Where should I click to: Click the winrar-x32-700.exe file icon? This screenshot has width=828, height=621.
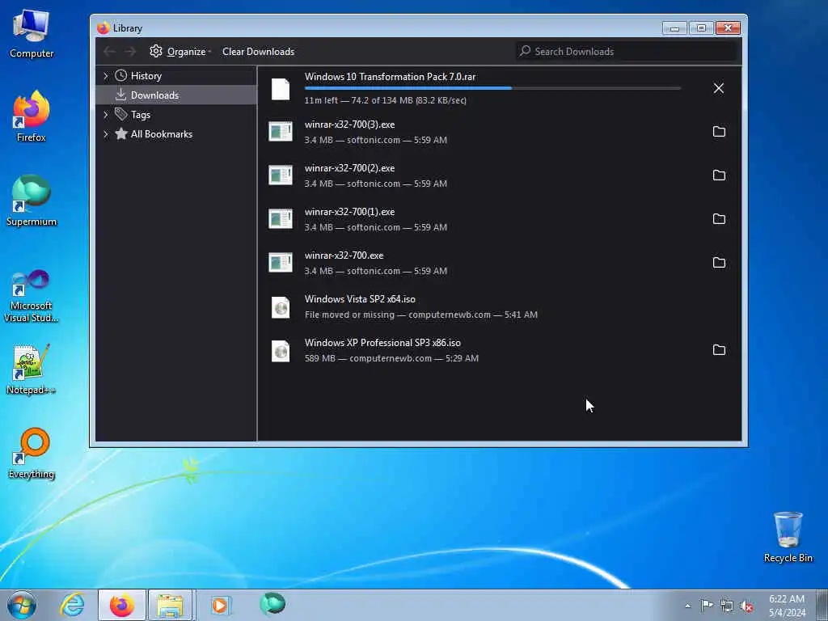coord(281,263)
